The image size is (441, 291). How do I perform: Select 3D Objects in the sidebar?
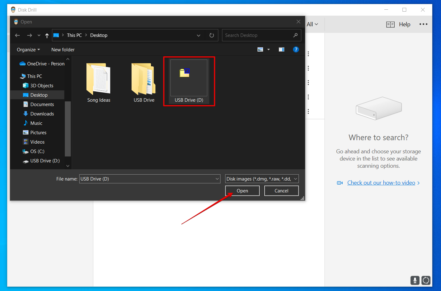pyautogui.click(x=38, y=85)
